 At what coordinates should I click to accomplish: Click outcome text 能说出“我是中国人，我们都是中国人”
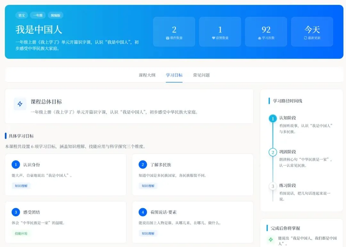(x=307, y=241)
